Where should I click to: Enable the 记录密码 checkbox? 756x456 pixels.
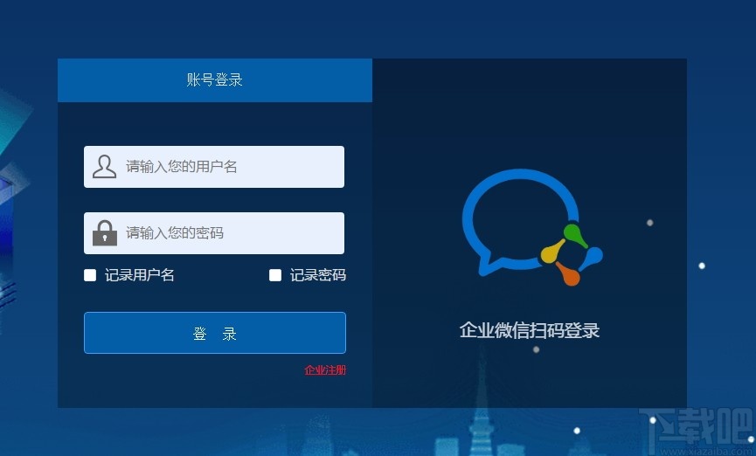point(275,275)
